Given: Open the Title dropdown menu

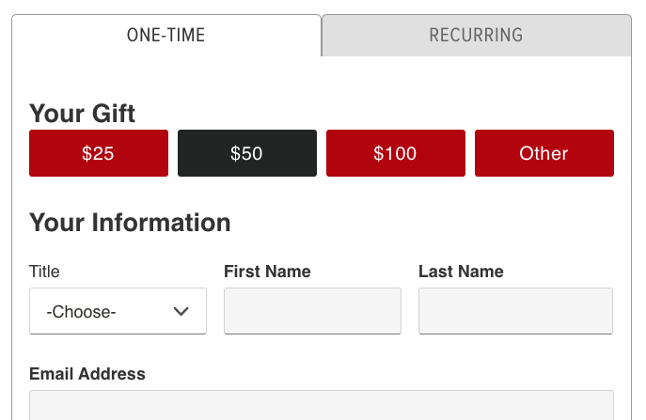Looking at the screenshot, I should 118,311.
